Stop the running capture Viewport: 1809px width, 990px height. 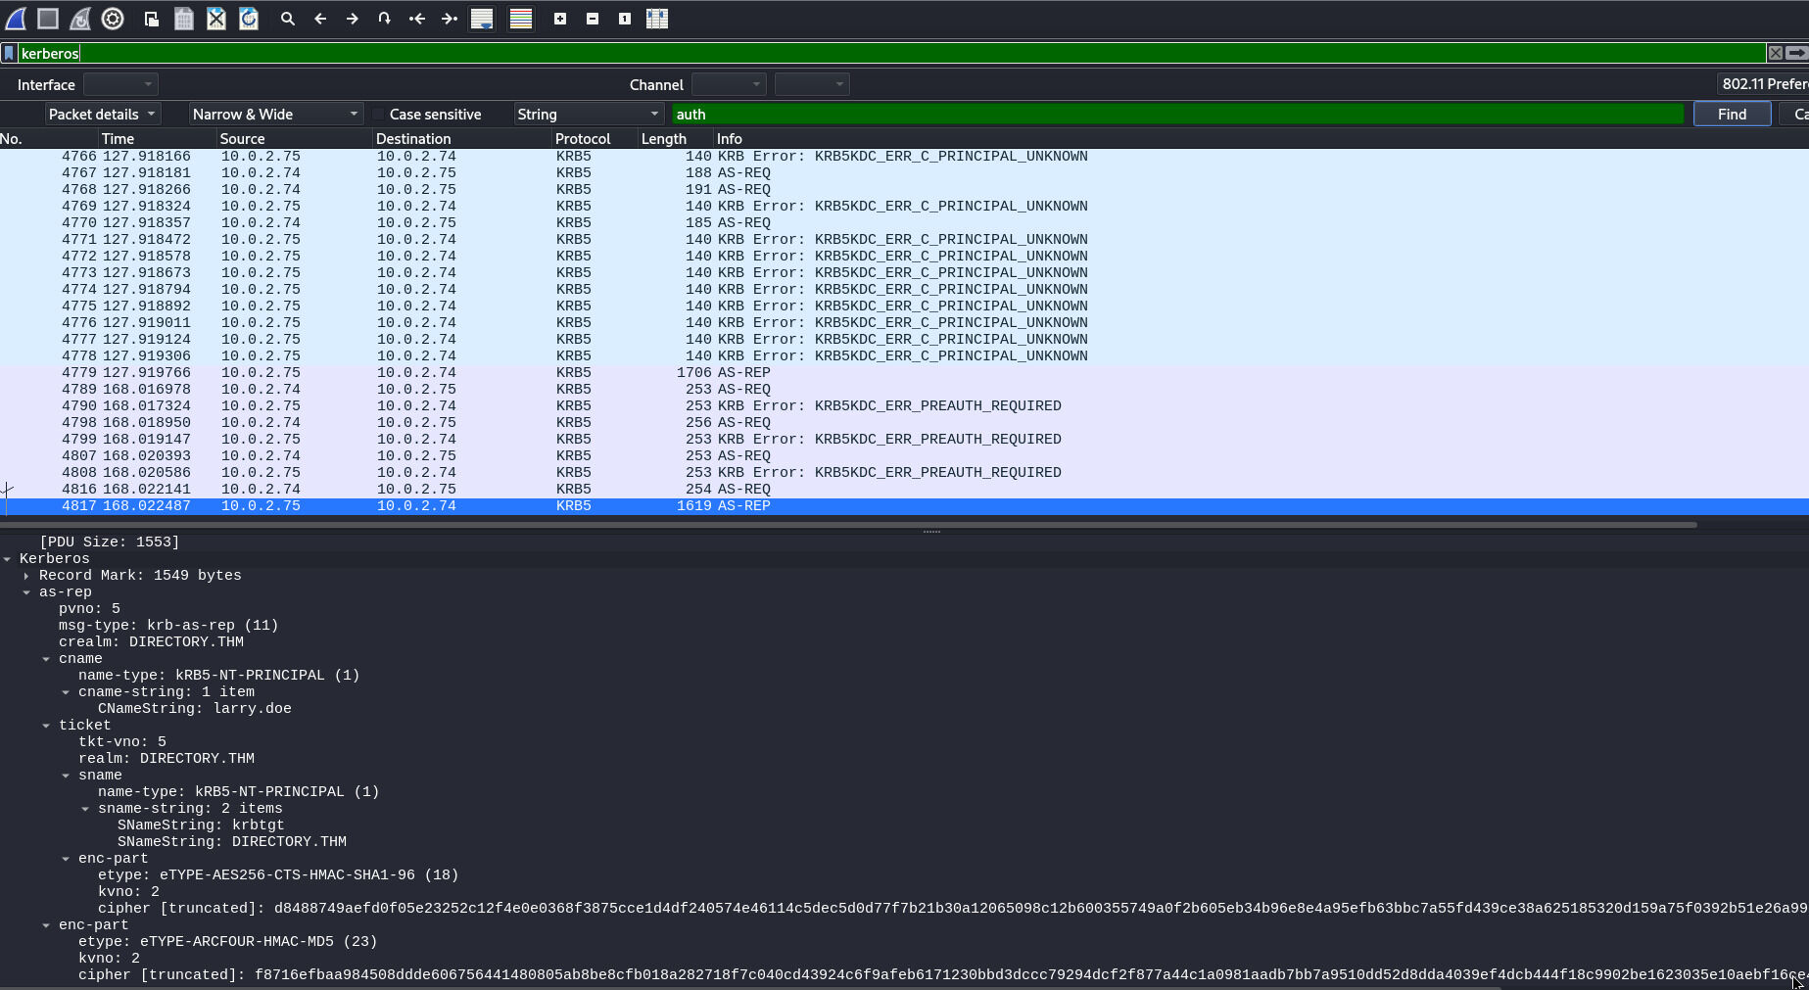click(47, 18)
